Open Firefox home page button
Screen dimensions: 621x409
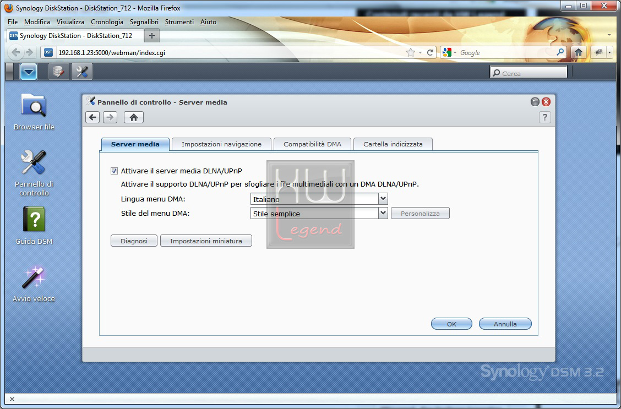pyautogui.click(x=578, y=52)
